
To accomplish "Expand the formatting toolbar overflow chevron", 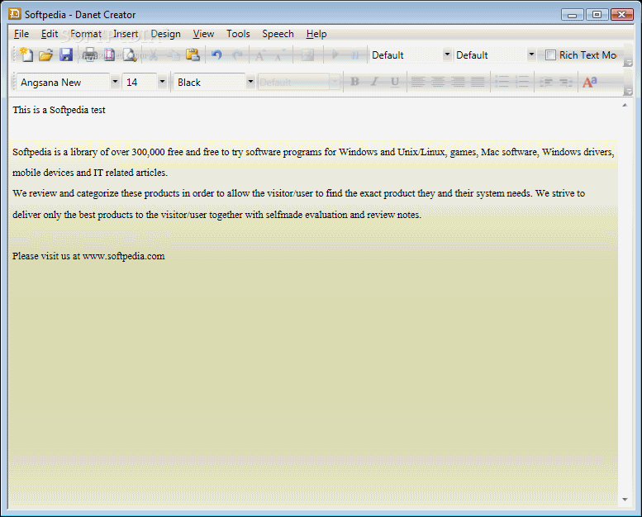I will [x=628, y=92].
